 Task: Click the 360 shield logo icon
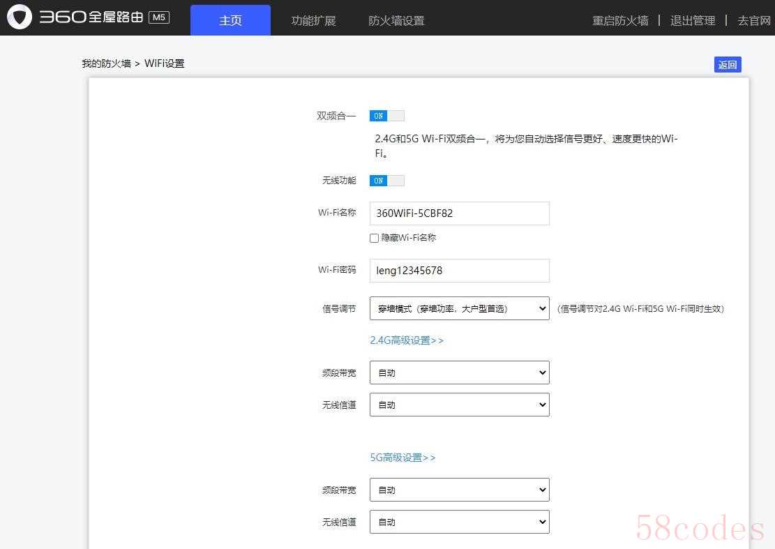click(x=20, y=17)
